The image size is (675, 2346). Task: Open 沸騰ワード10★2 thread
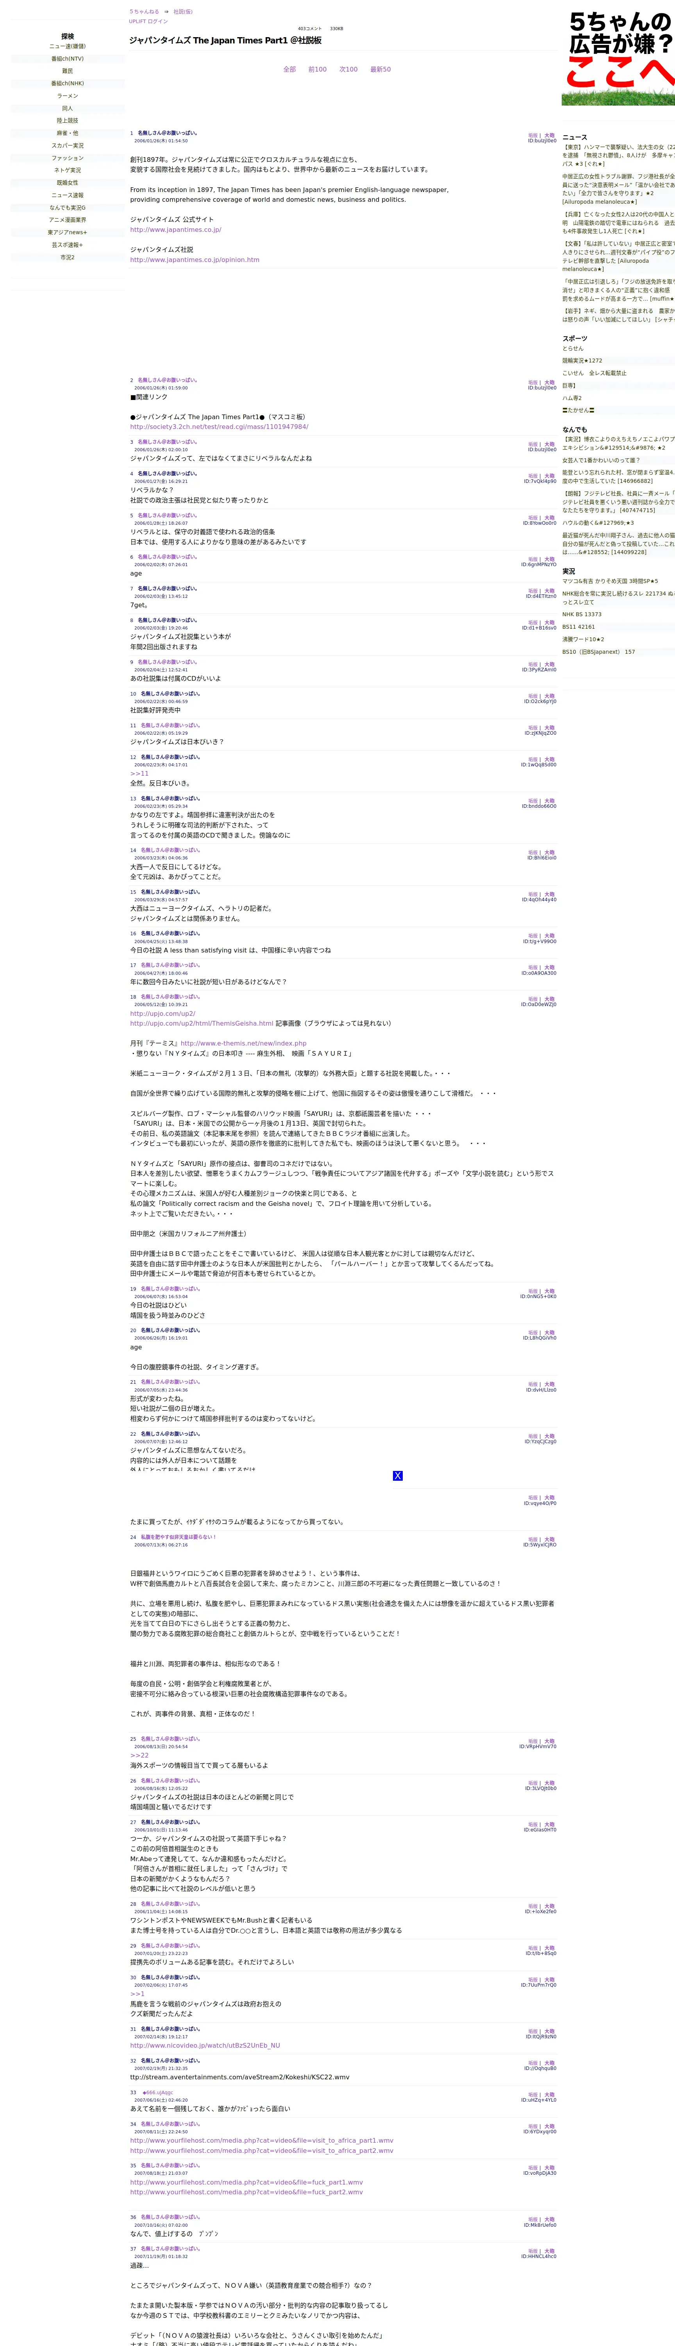point(583,639)
